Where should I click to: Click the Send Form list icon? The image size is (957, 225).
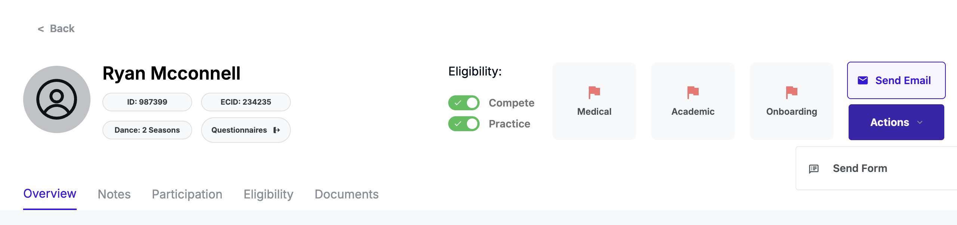[x=814, y=169]
